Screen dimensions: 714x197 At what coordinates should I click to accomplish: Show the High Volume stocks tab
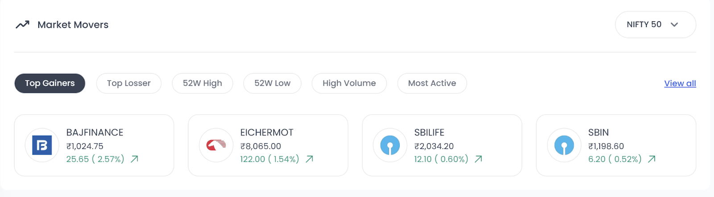click(349, 83)
